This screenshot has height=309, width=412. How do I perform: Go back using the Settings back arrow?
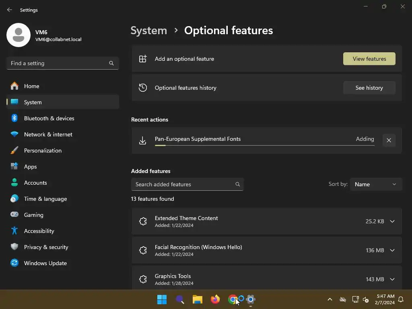[10, 10]
